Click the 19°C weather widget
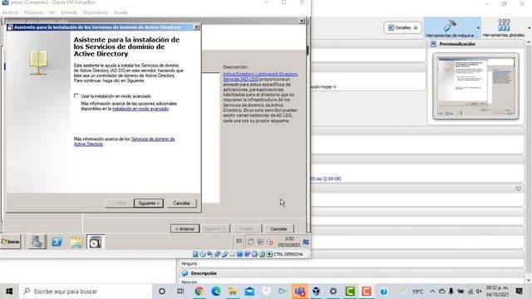 tap(411, 292)
